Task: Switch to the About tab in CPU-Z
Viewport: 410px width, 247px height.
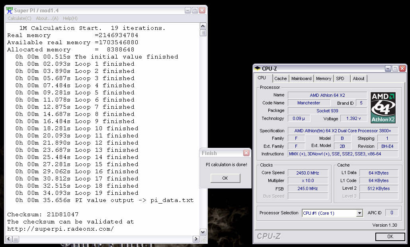Action: 359,78
